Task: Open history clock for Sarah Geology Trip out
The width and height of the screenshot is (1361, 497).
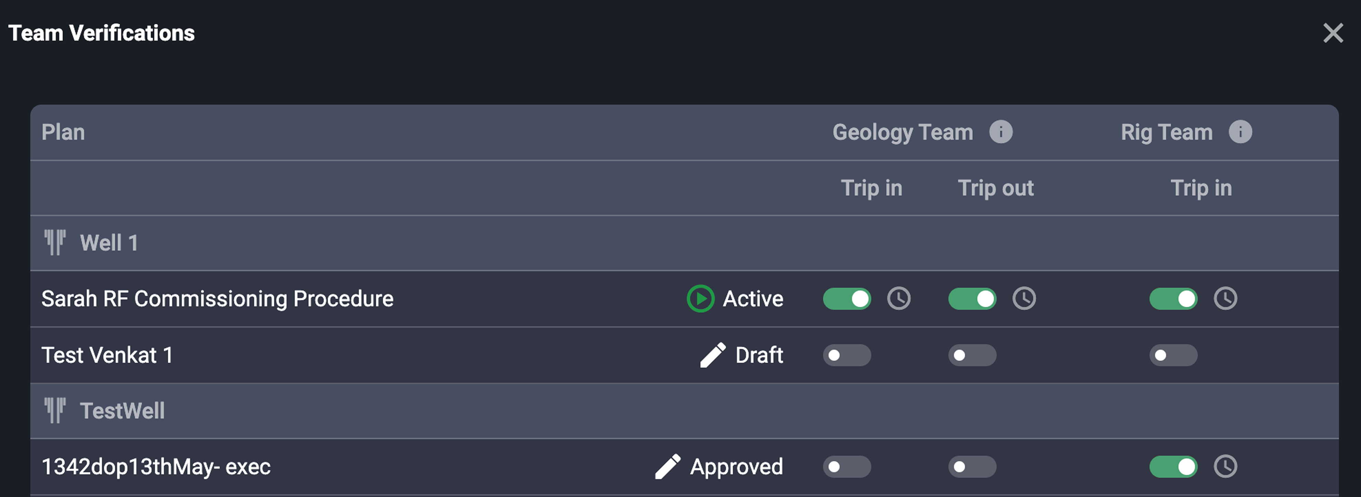Action: (1024, 298)
